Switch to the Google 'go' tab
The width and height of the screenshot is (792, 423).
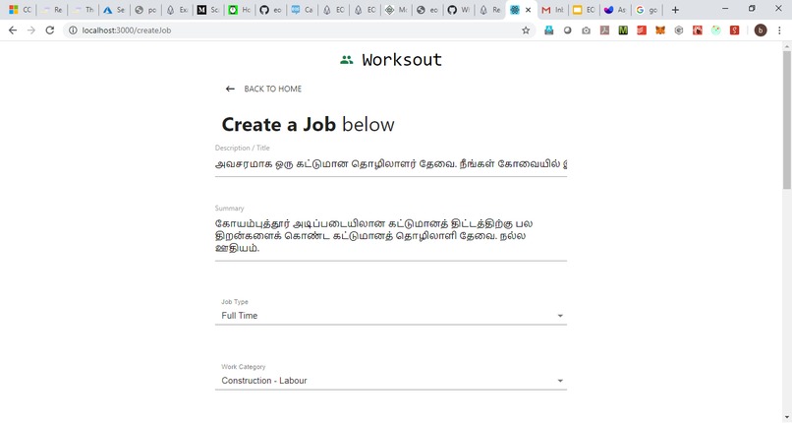647,10
